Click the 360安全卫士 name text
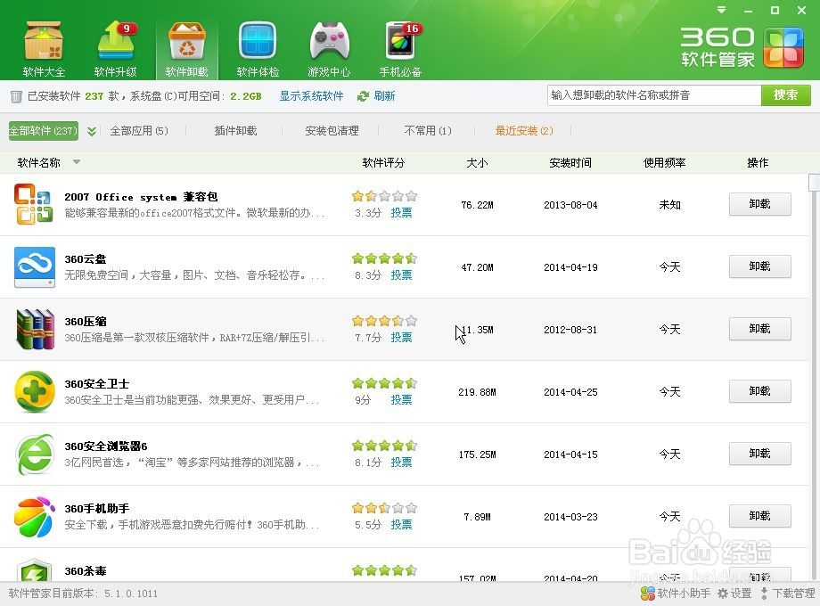 pyautogui.click(x=97, y=384)
